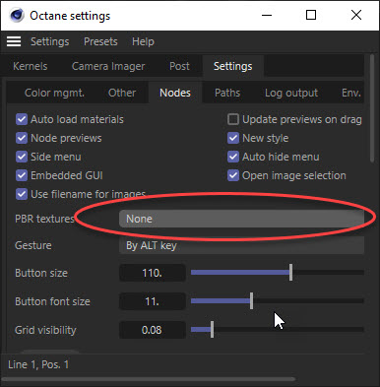Viewport: 380px width, 387px height.
Task: Open the Settings menu
Action: pos(49,41)
